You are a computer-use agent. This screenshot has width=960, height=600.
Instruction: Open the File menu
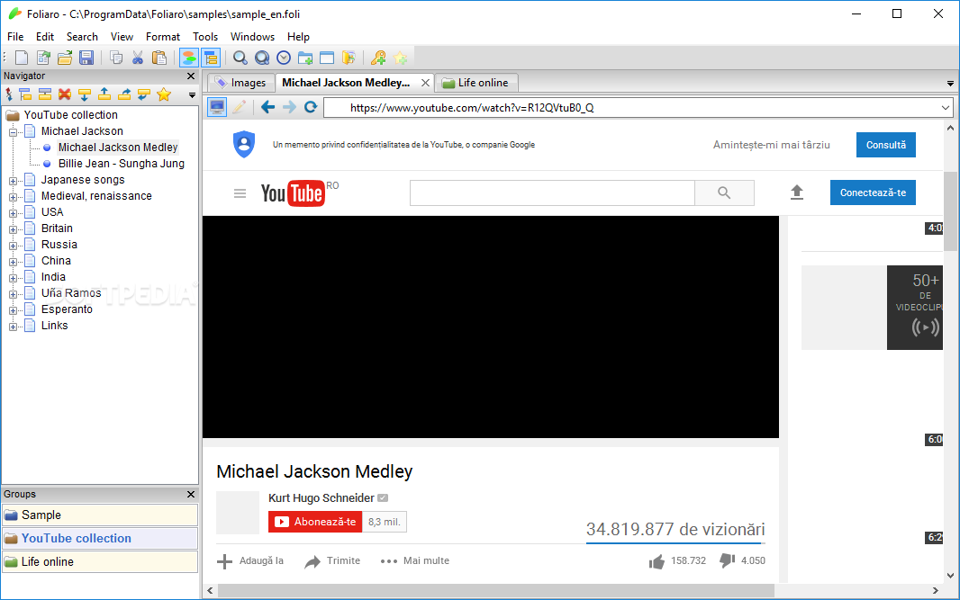(15, 37)
